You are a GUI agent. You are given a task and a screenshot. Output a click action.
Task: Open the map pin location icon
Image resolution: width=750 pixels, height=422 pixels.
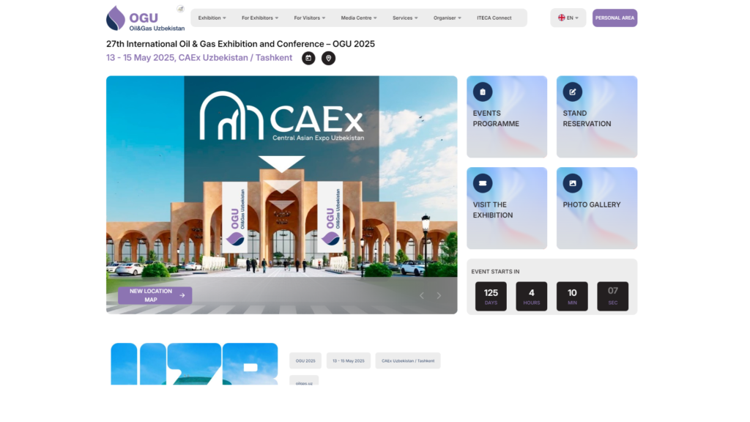[x=328, y=59]
